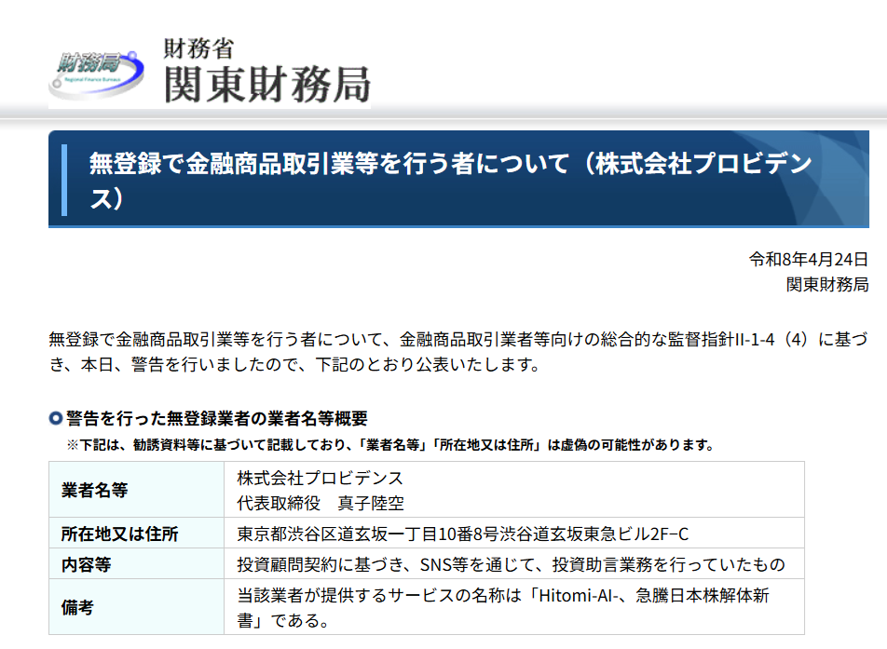Click the 財務省 text in the header
Image resolution: width=887 pixels, height=649 pixels.
(x=198, y=48)
